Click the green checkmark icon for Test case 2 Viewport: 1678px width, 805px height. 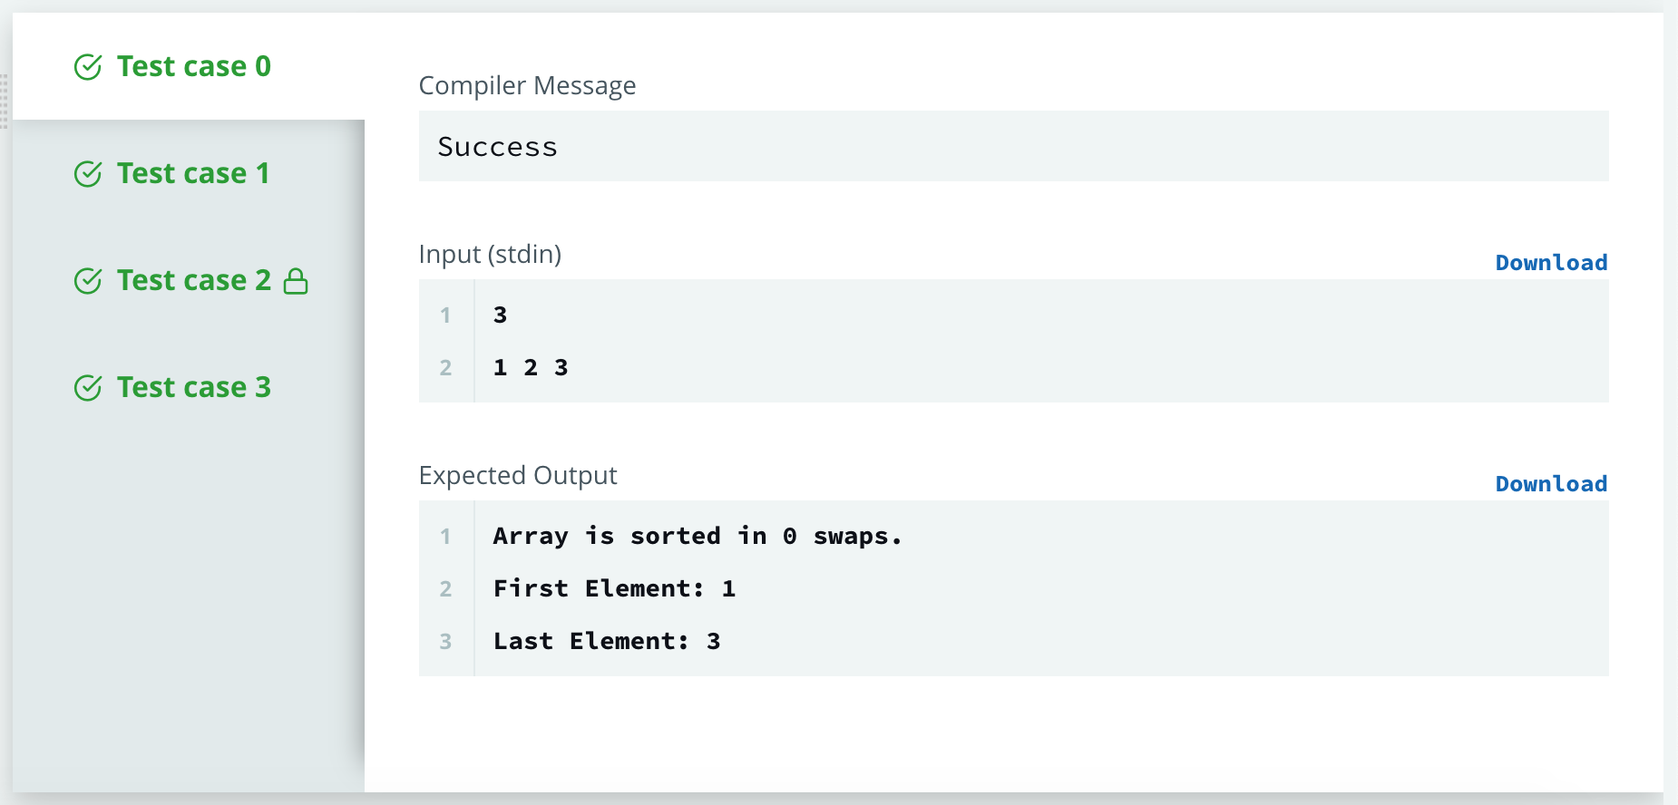88,281
